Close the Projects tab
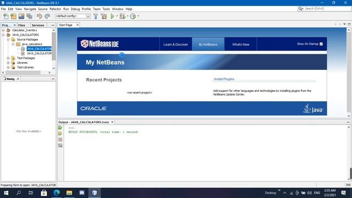Screen dimensions: 352x198 click(15, 25)
